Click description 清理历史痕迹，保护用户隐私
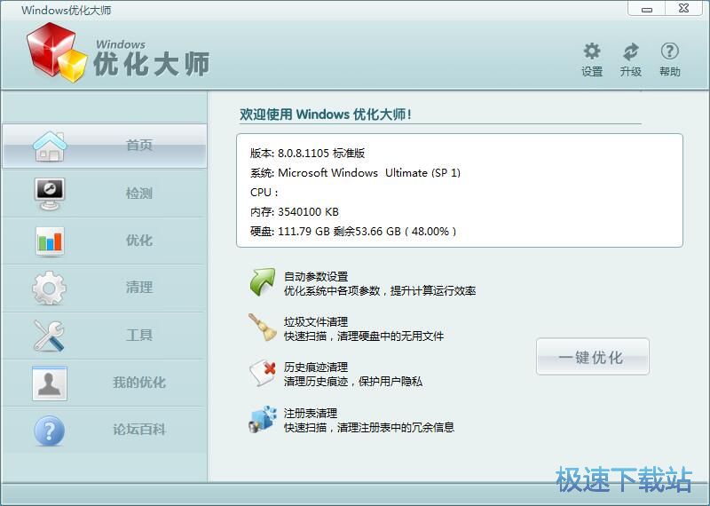This screenshot has height=506, width=710. [353, 382]
